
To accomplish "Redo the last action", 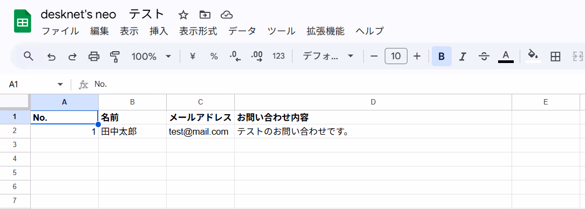I will [x=72, y=57].
